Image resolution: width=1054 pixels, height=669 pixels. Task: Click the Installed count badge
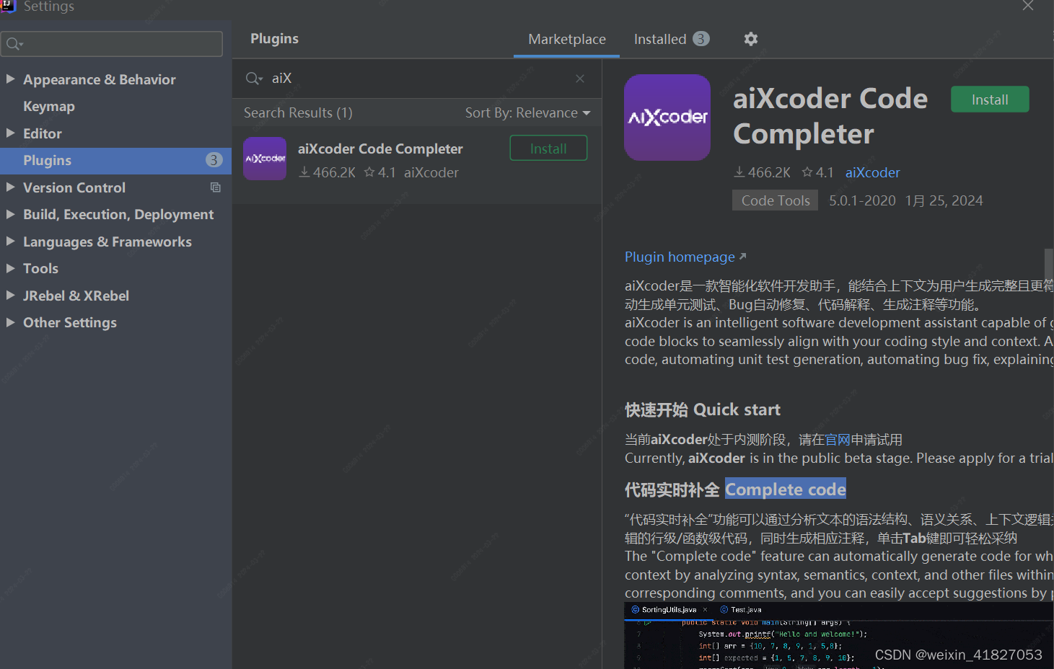(x=701, y=39)
